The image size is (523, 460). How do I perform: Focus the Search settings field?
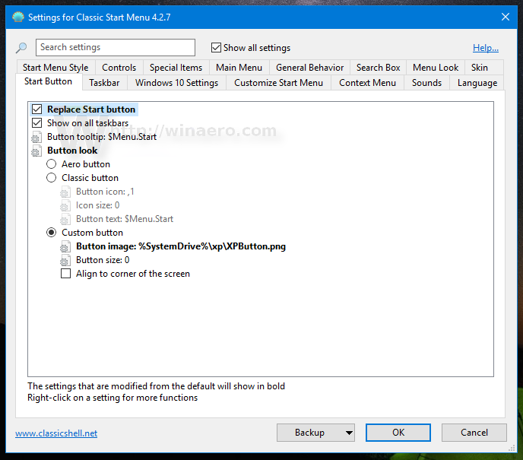[116, 47]
